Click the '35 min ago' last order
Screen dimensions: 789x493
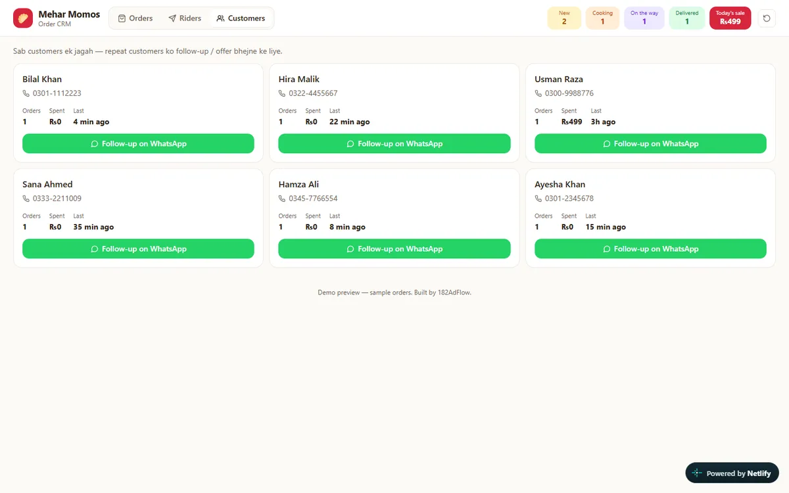[x=93, y=227]
